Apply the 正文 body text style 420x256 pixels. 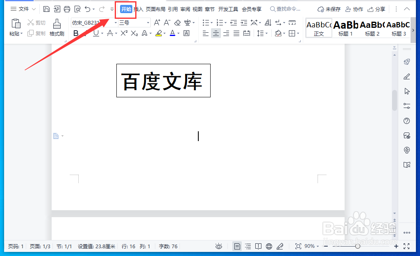point(319,28)
